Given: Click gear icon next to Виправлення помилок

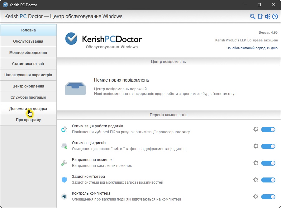Looking at the screenshot, I should 256,163.
